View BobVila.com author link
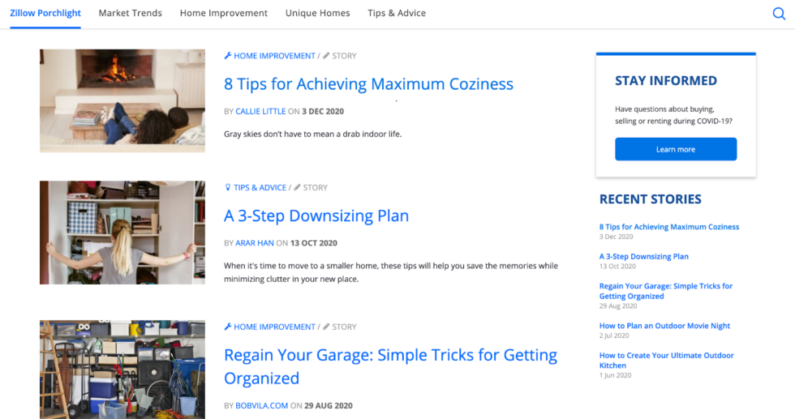795x419 pixels. coord(261,406)
